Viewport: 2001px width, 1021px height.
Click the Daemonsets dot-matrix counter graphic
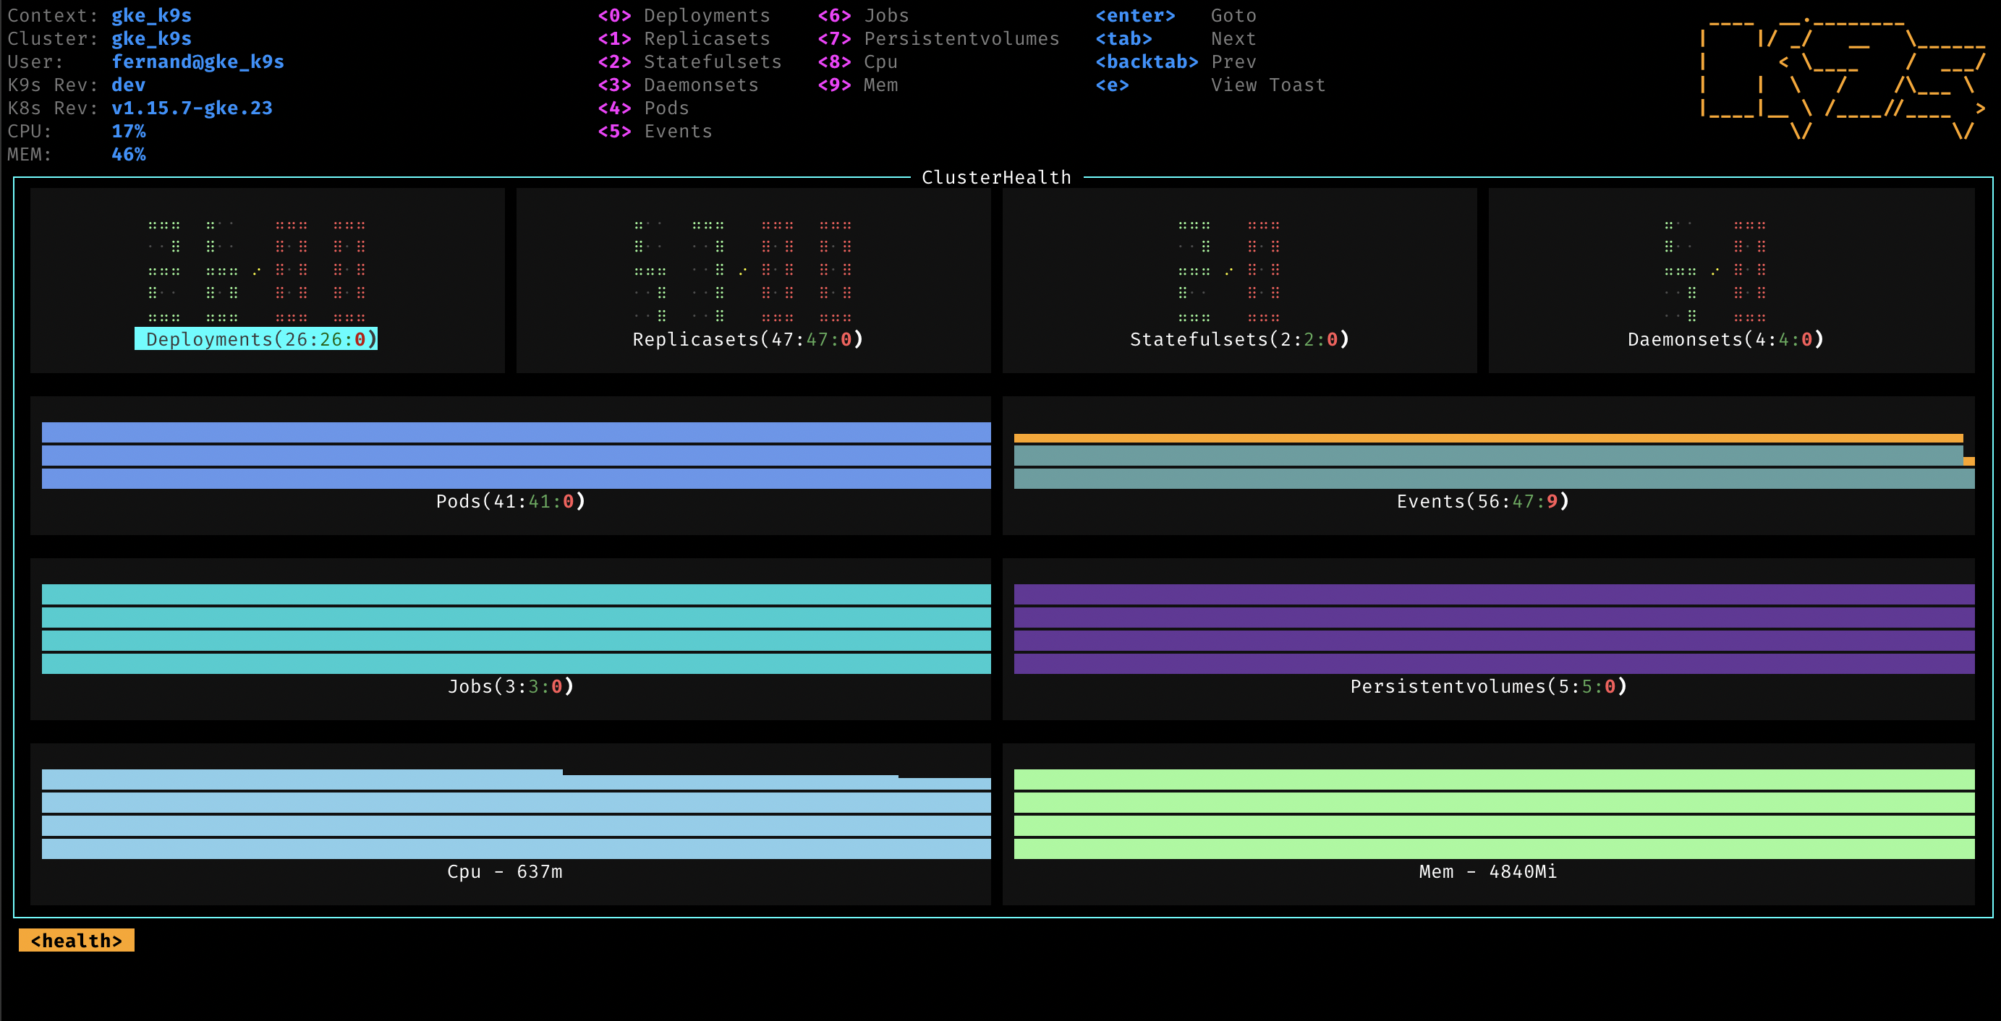coord(1715,270)
